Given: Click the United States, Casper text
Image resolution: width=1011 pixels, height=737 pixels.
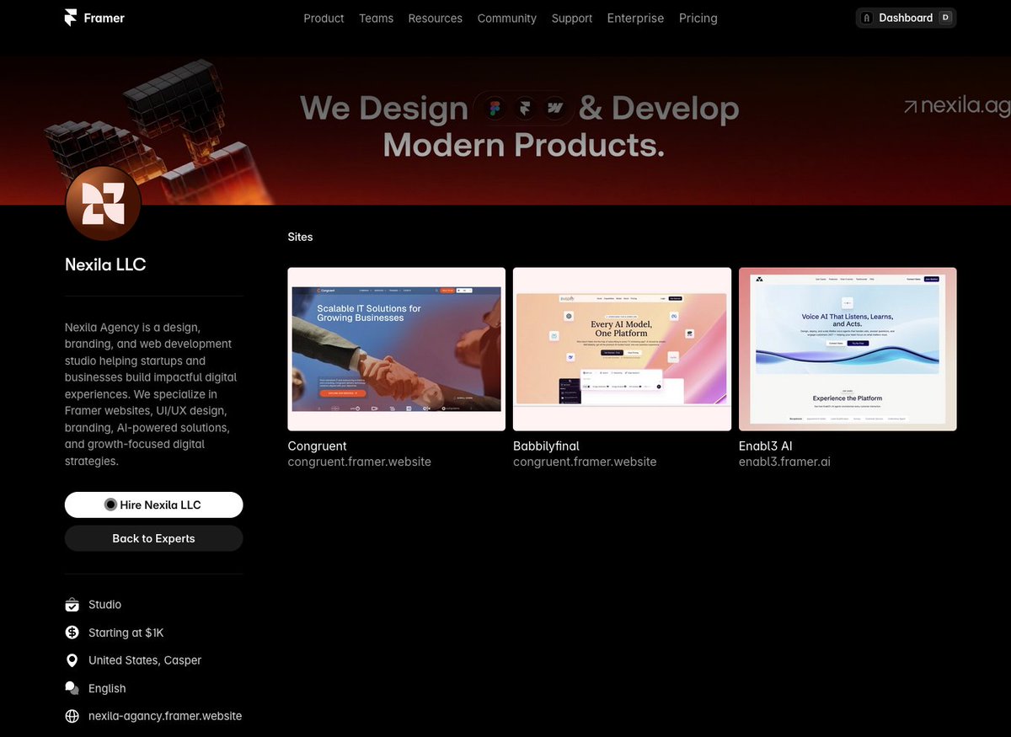Looking at the screenshot, I should 145,660.
